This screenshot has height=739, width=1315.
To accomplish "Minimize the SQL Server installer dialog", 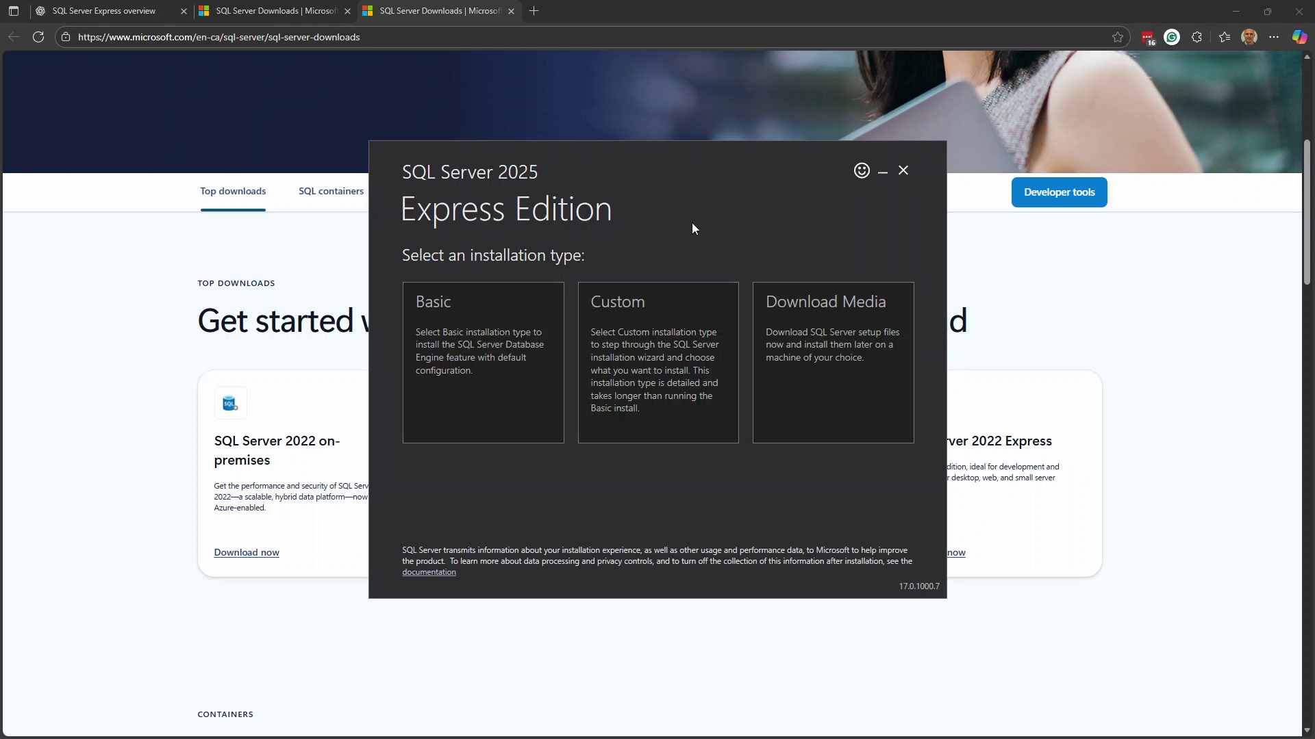I will pyautogui.click(x=883, y=171).
